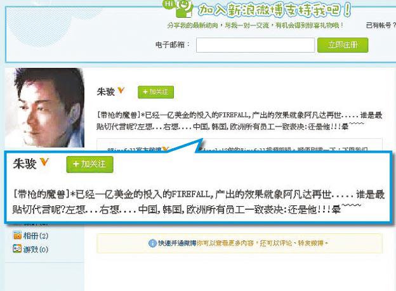The height and width of the screenshot is (291, 396).
Task: Click the green 立即注册 register button
Action: click(343, 45)
